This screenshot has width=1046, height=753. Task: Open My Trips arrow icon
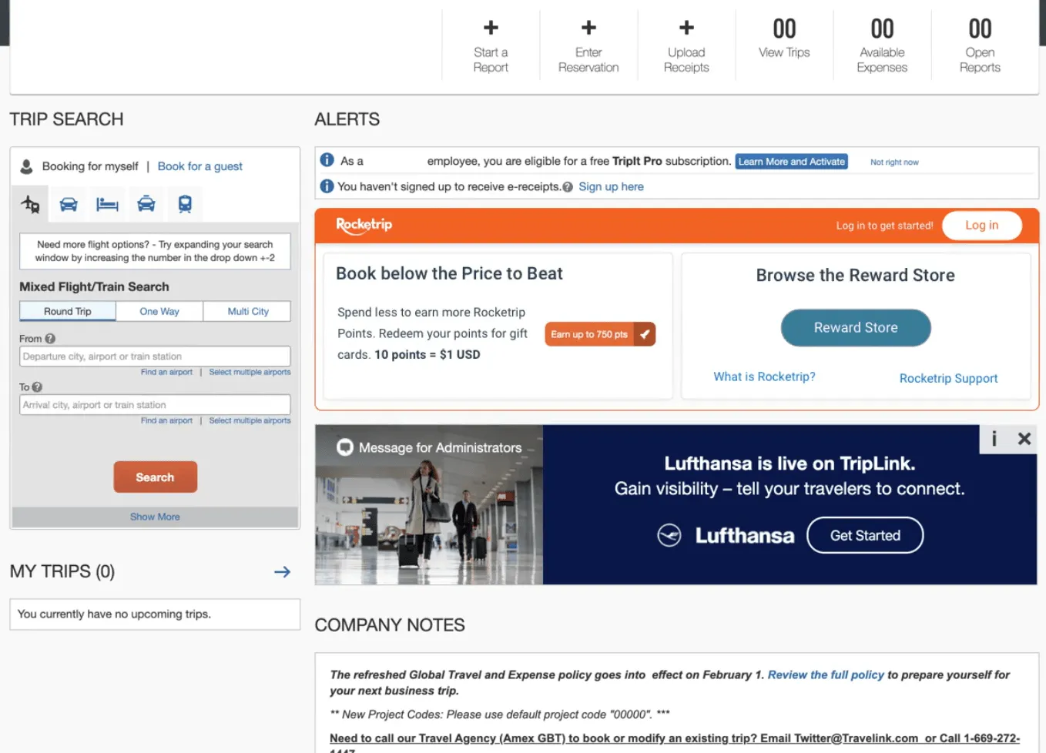coord(283,572)
